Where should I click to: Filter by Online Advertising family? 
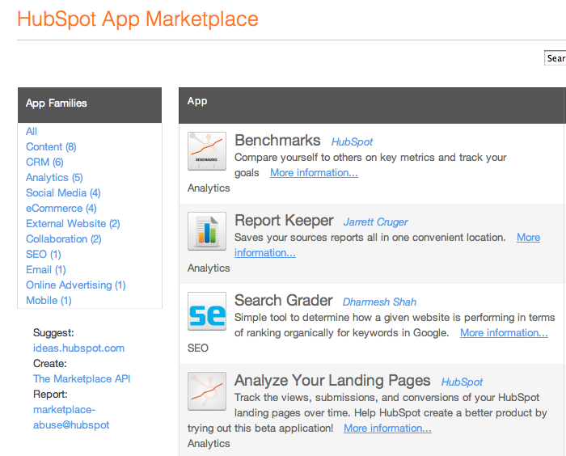pos(75,285)
